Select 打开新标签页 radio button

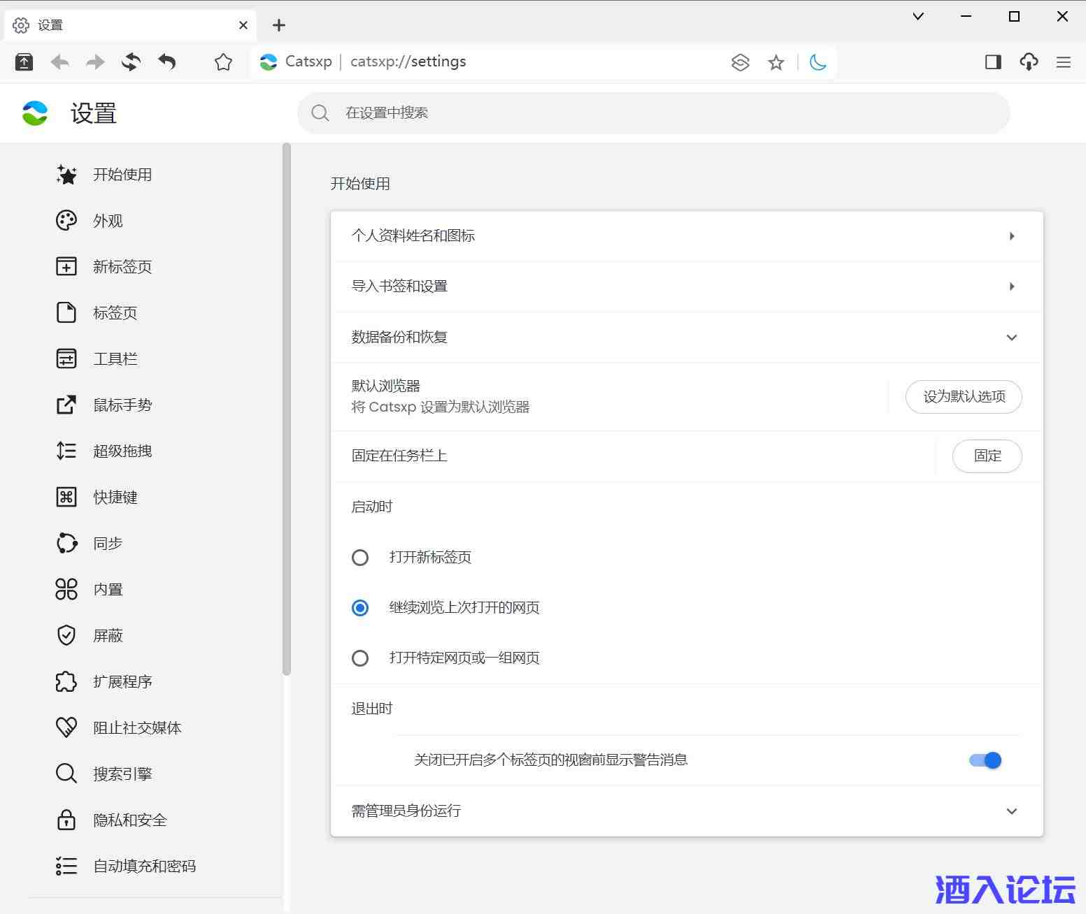coord(360,558)
